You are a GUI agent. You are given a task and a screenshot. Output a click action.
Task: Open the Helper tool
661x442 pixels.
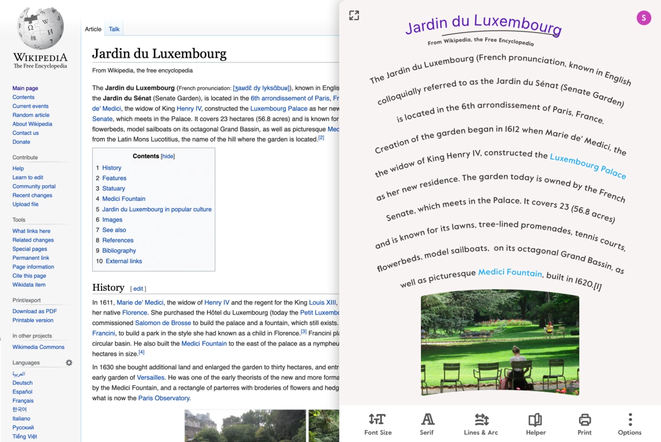click(x=536, y=424)
